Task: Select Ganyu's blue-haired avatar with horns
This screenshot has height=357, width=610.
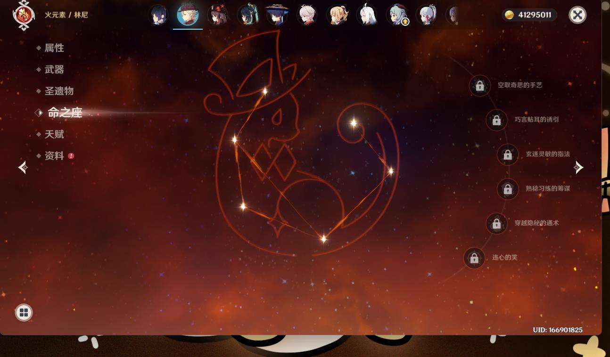Action: 396,15
